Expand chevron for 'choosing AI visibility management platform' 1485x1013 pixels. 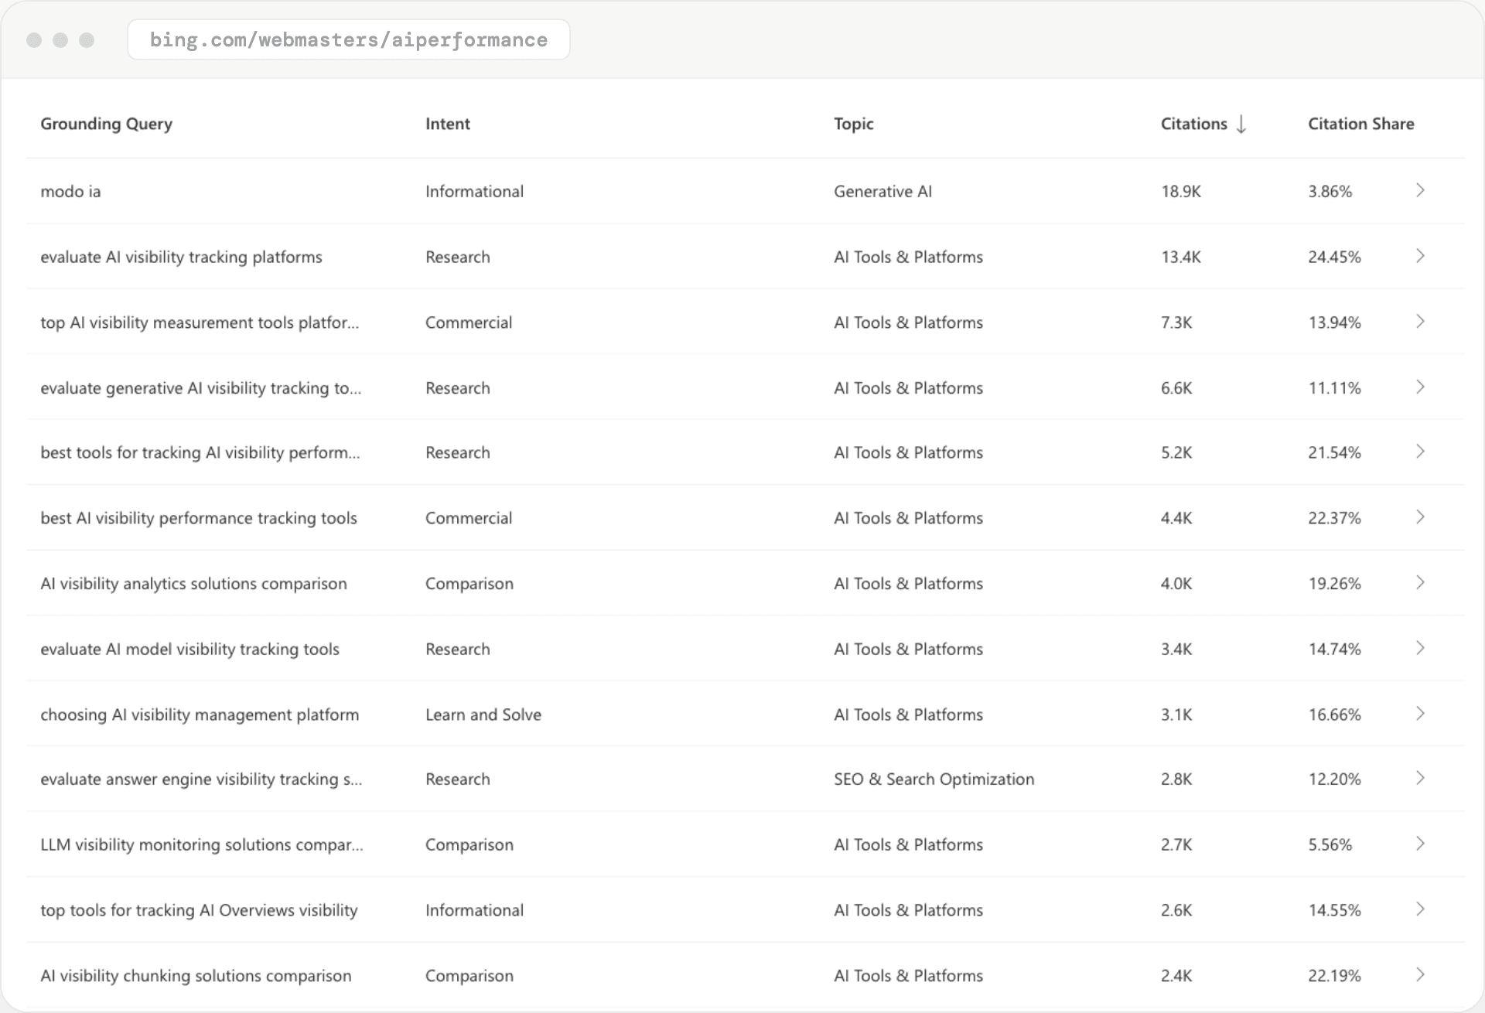click(1420, 714)
